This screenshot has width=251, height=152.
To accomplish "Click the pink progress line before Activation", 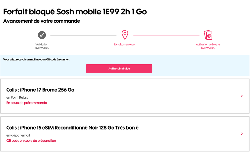I will click(x=166, y=36).
